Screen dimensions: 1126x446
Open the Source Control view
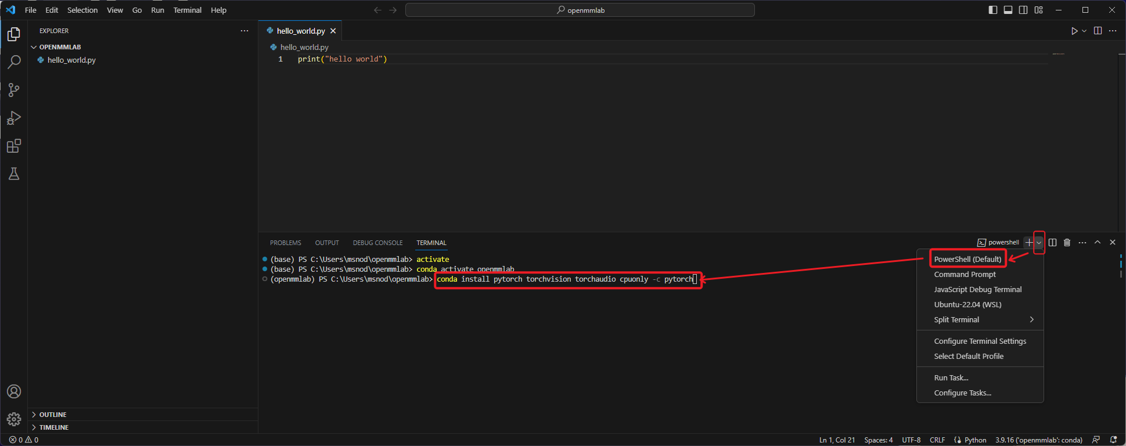coord(14,90)
